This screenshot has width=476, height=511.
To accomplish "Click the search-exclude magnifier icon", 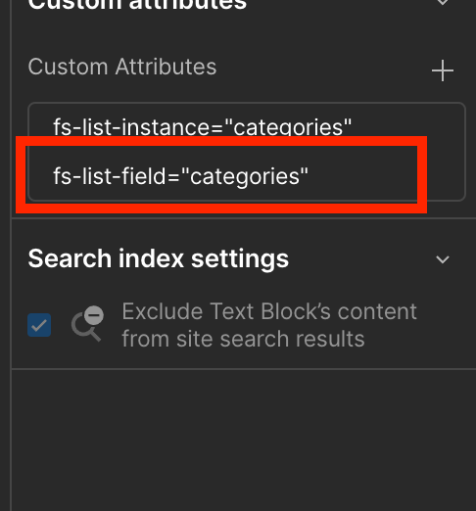I will coord(87,324).
